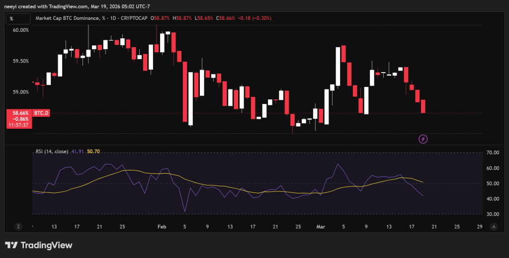Click the A auto-scale button
509x258 pixels.
(x=494, y=226)
